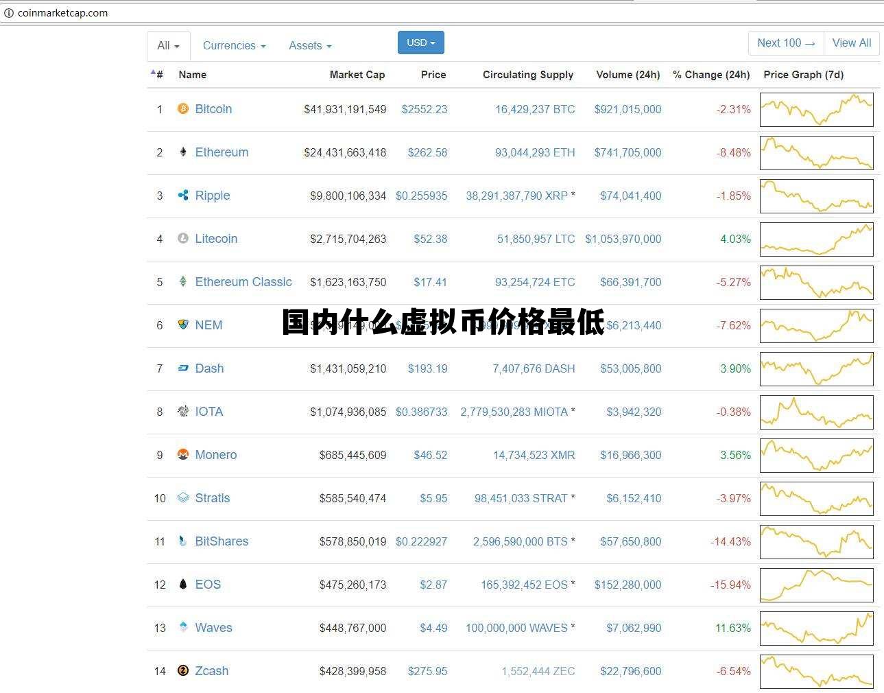Open the Zcash name link
The image size is (884, 693).
point(211,670)
